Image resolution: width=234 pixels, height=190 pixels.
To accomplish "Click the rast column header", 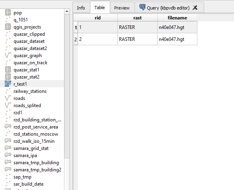I will [137, 18].
